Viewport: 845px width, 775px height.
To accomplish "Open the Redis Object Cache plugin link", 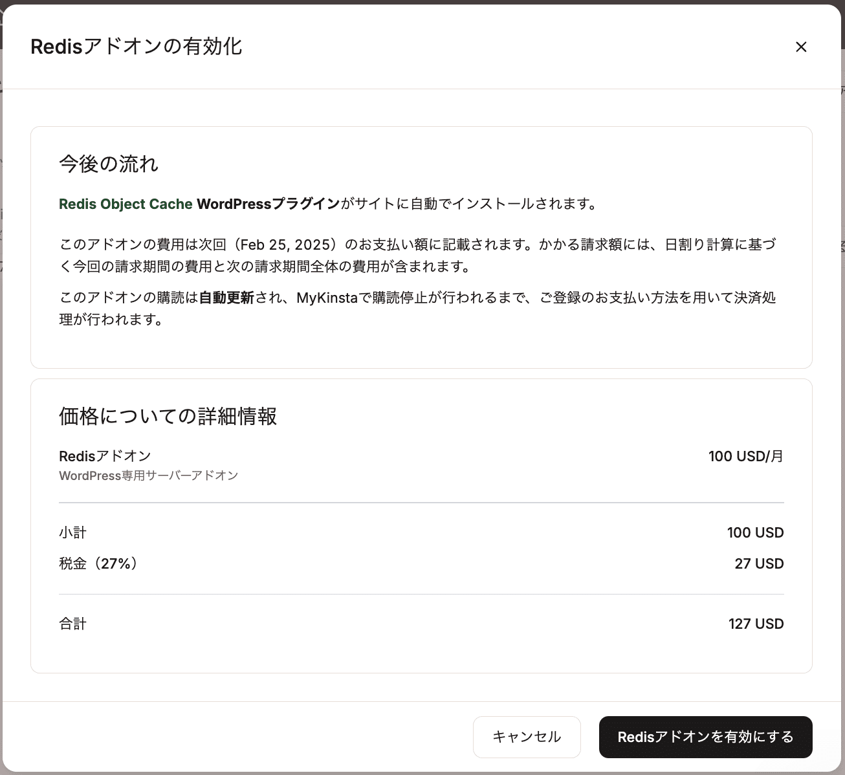I will coord(125,203).
